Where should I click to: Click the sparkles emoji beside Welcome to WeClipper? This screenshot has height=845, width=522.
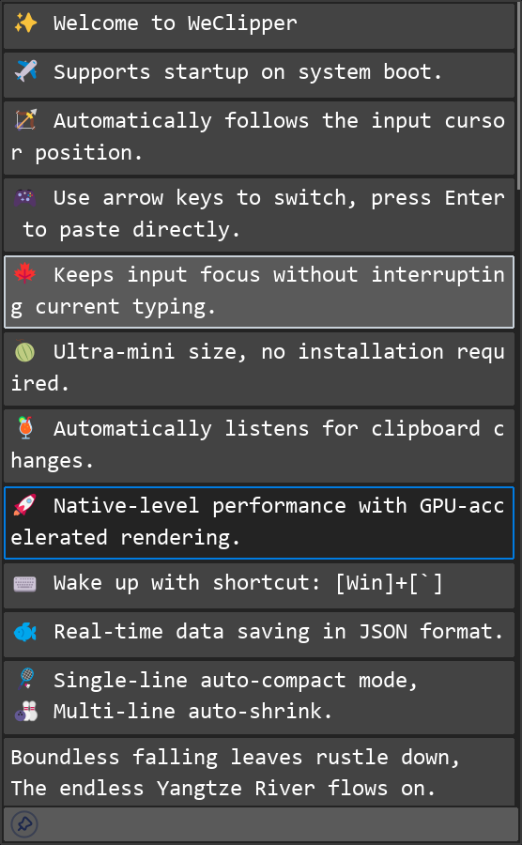coord(25,23)
